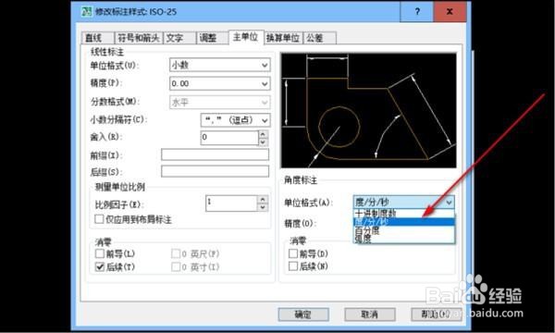Collapse angular 单位格式(A) dropdown arrow
This screenshot has width=555, height=333.
(x=449, y=203)
